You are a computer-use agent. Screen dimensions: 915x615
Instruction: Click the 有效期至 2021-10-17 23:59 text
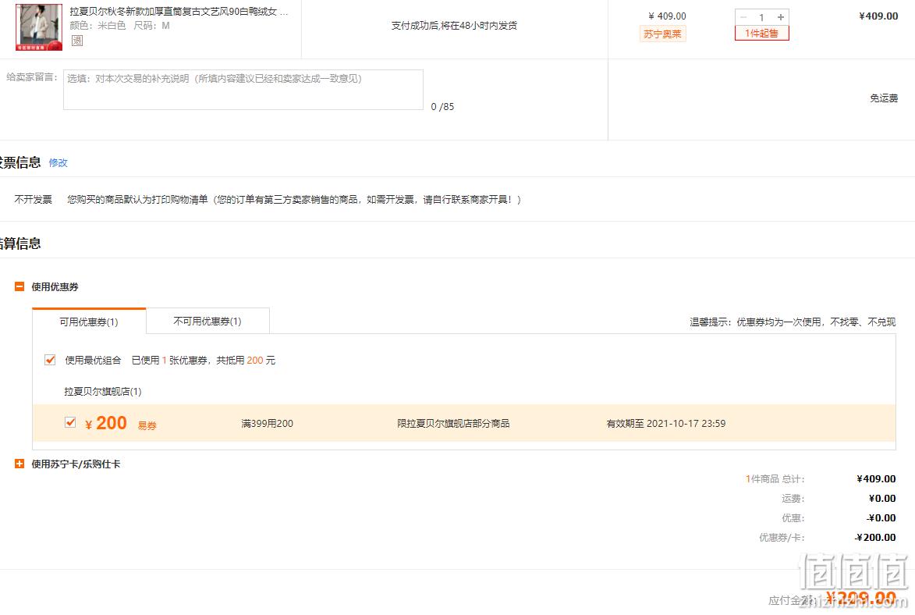pyautogui.click(x=666, y=424)
